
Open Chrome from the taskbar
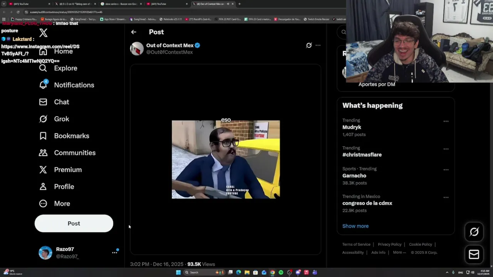pyautogui.click(x=272, y=272)
